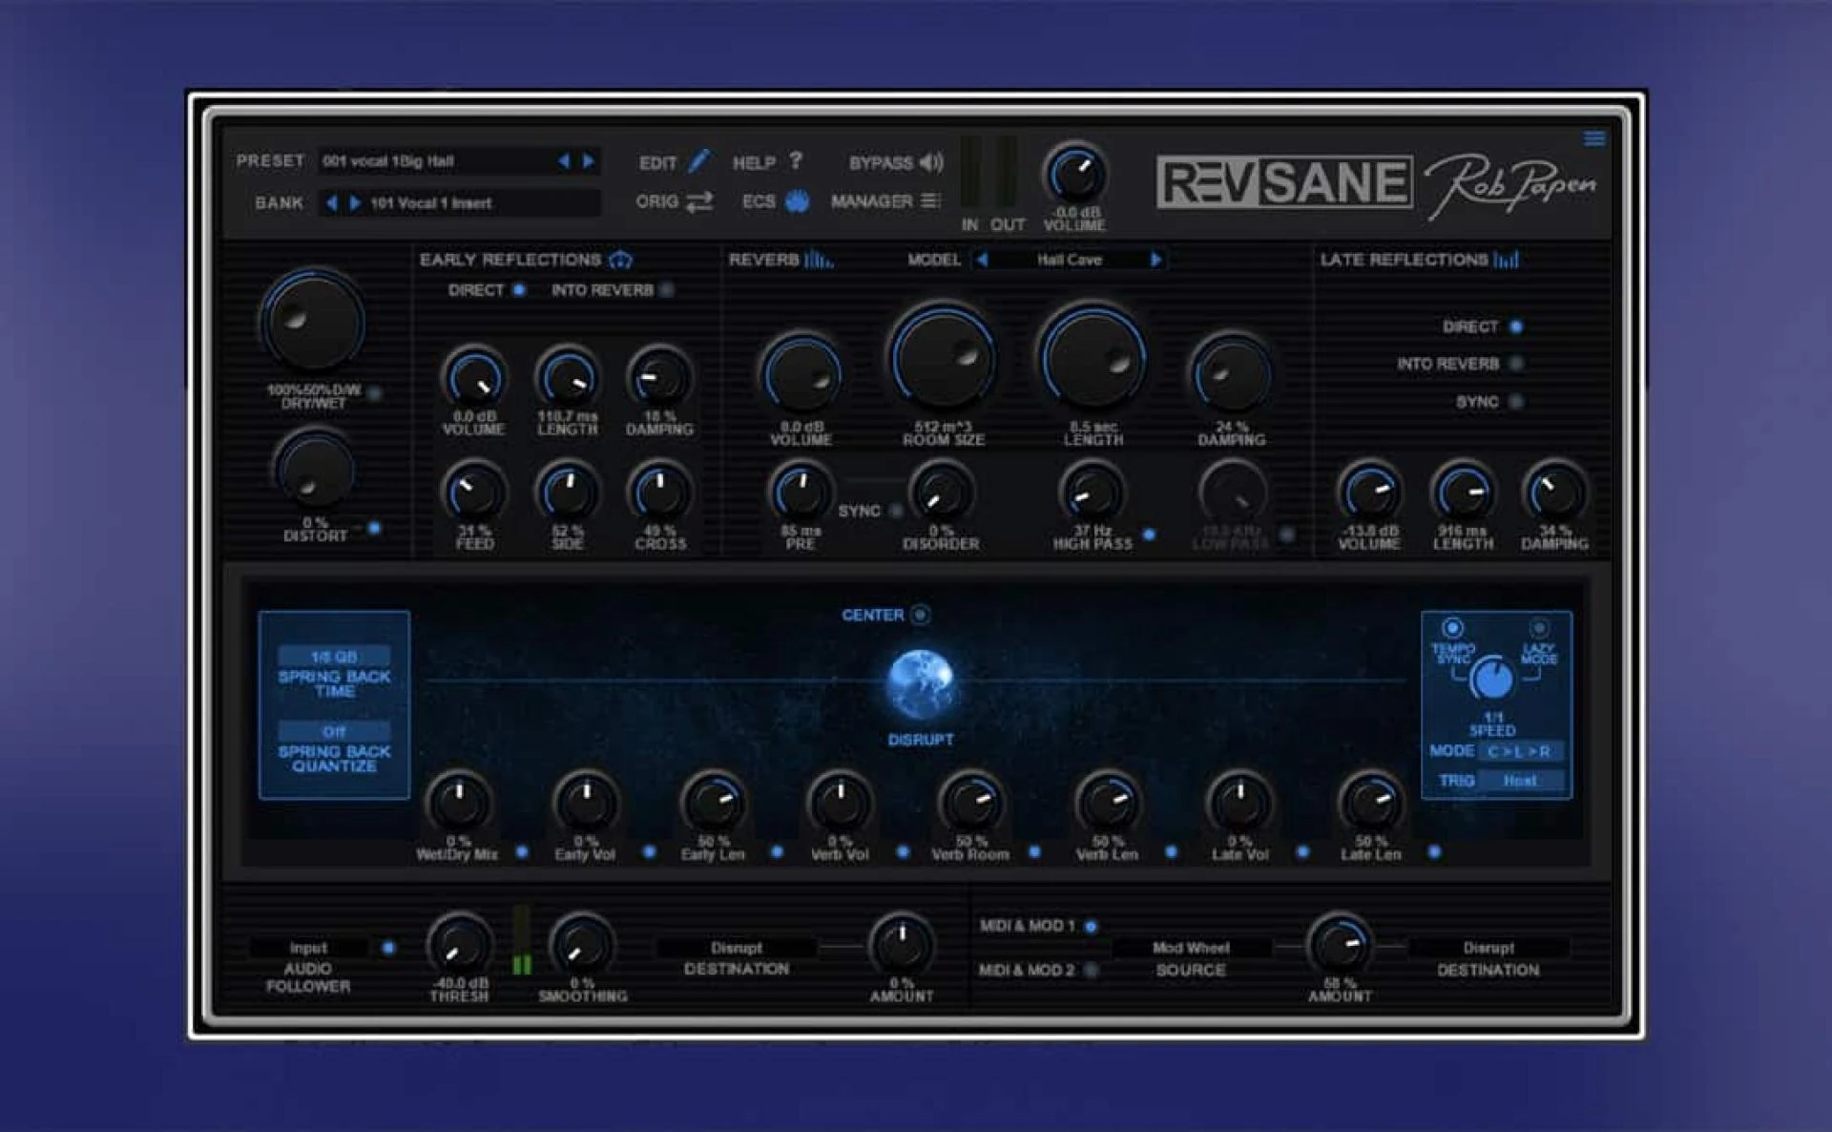
Task: Open the hamburger menu top right
Action: coord(1594,138)
